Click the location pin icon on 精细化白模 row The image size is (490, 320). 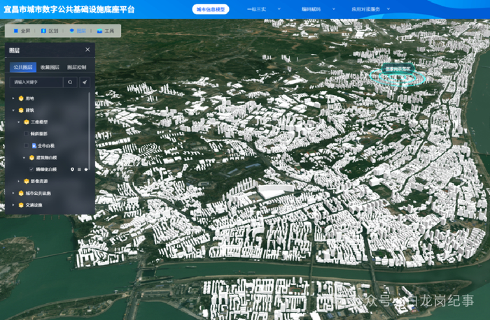[73, 169]
